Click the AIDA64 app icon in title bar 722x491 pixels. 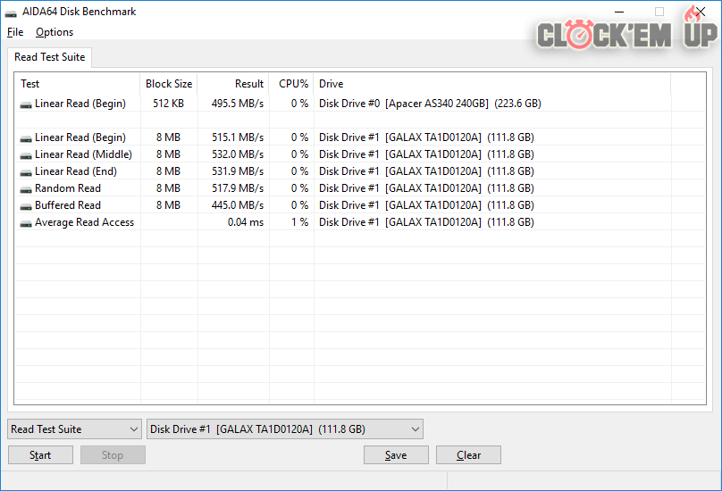[x=11, y=12]
